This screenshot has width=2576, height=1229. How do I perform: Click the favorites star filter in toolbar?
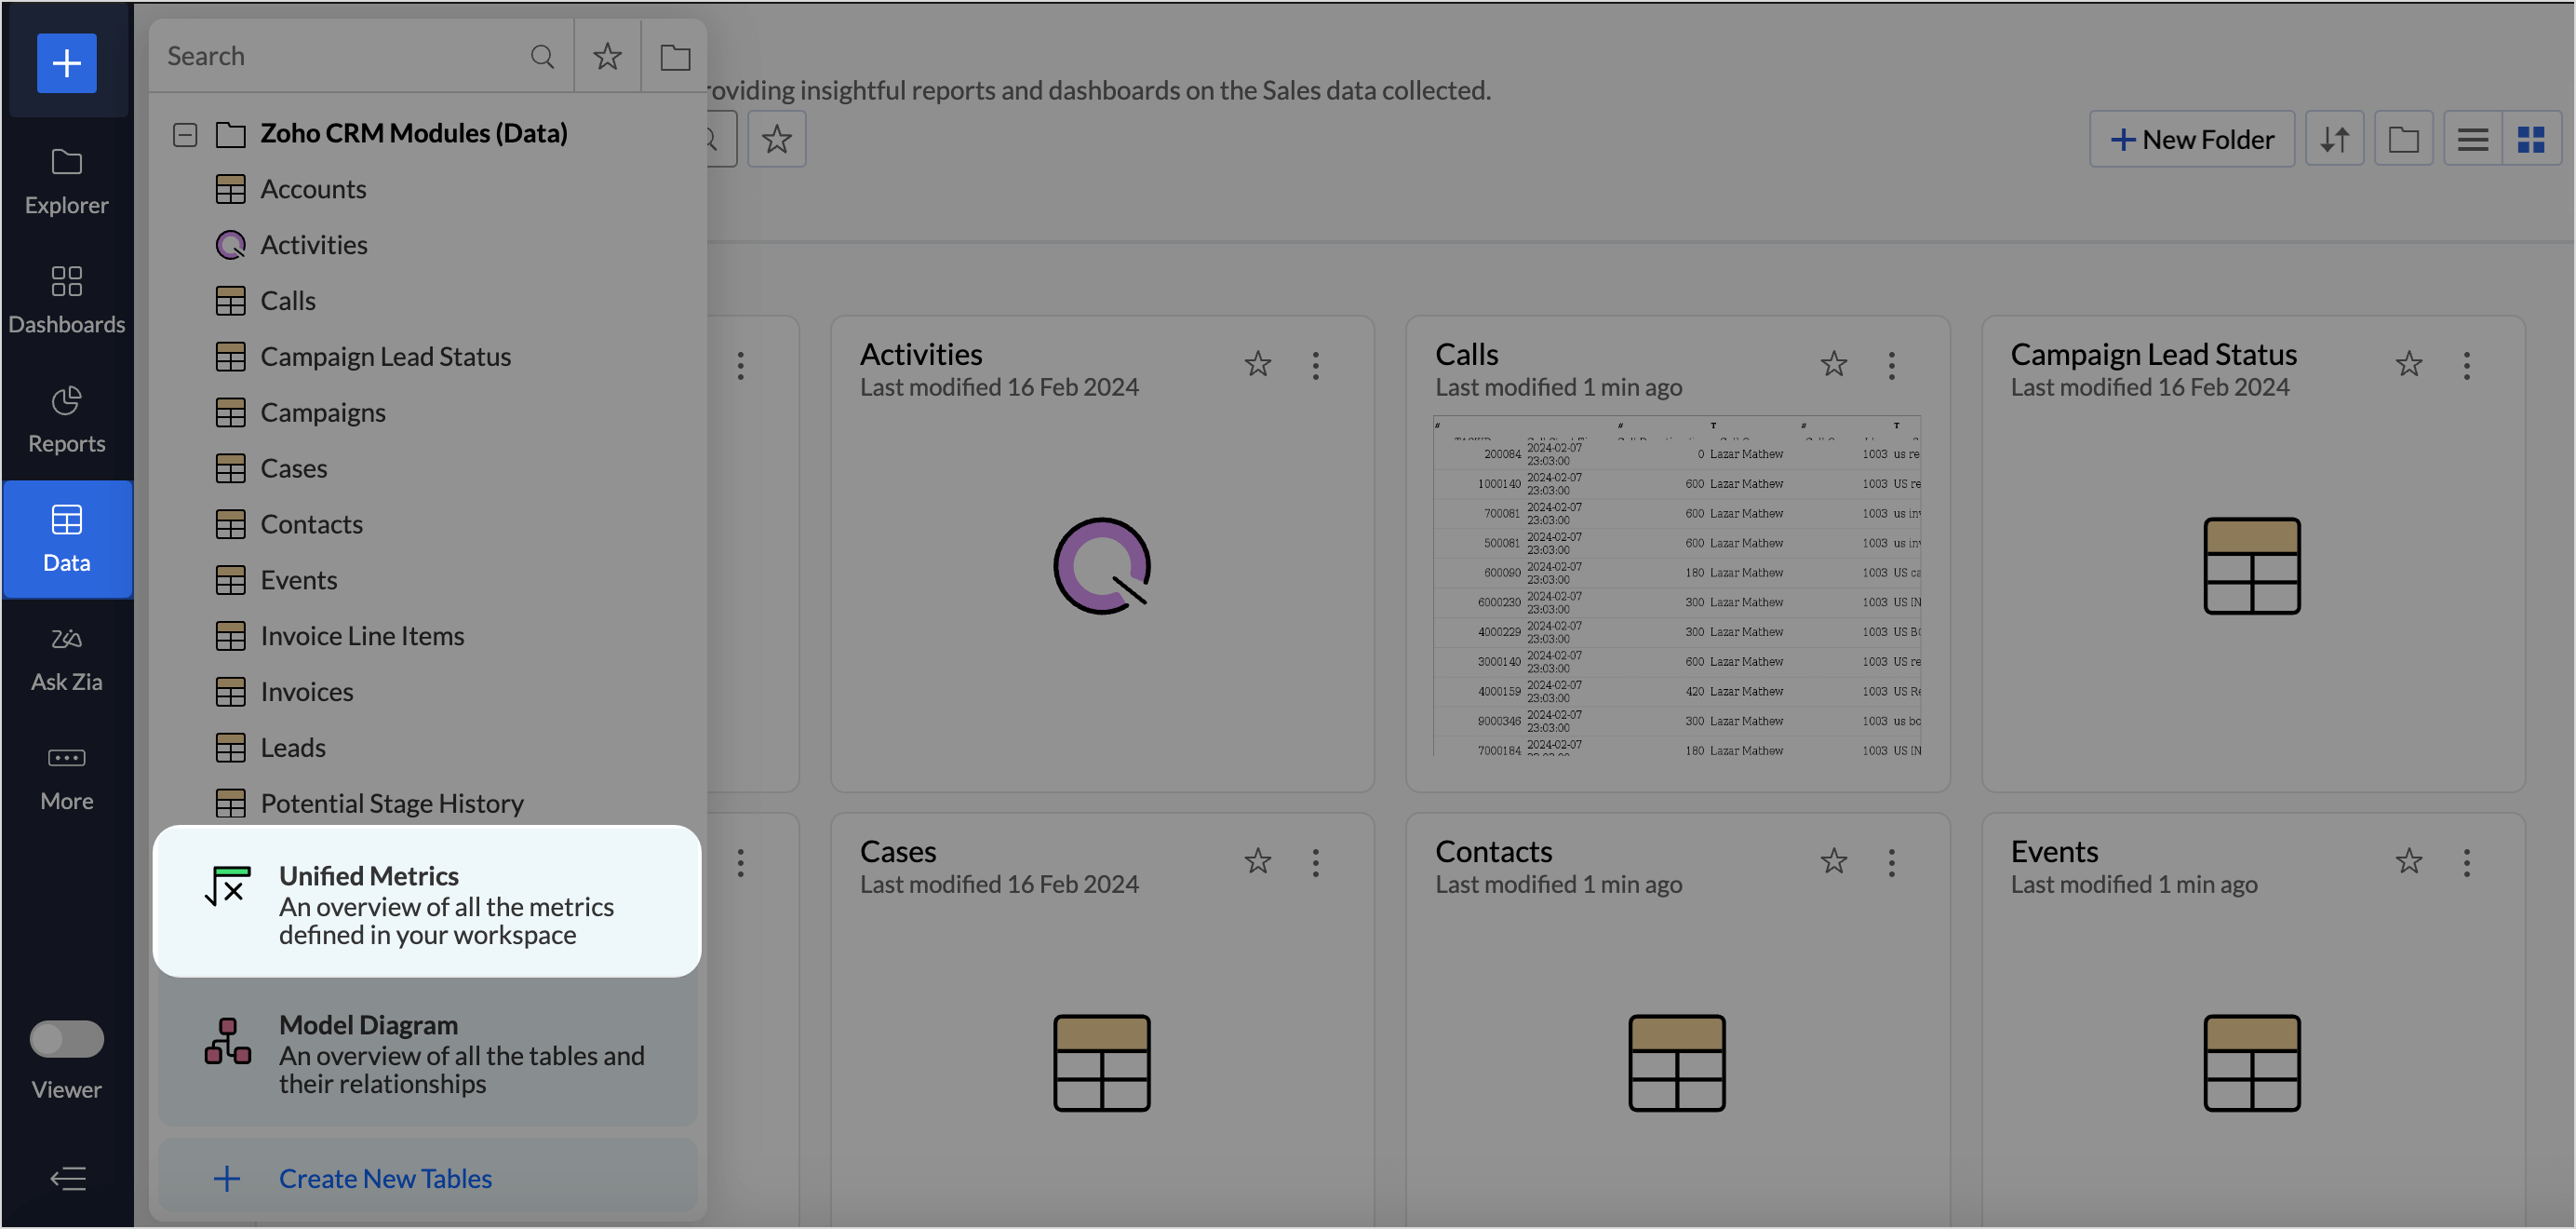click(777, 139)
